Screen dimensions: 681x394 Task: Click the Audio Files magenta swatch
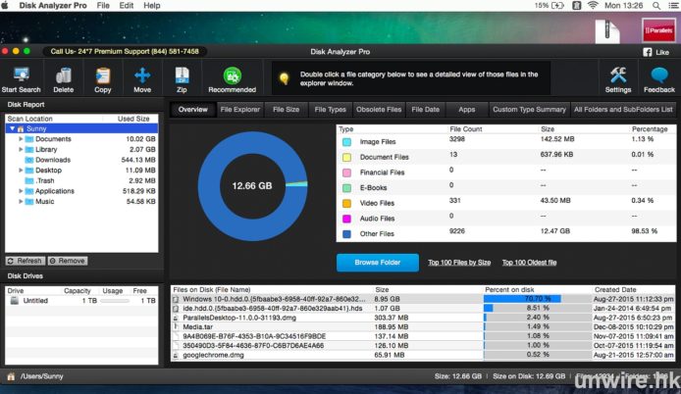click(346, 219)
